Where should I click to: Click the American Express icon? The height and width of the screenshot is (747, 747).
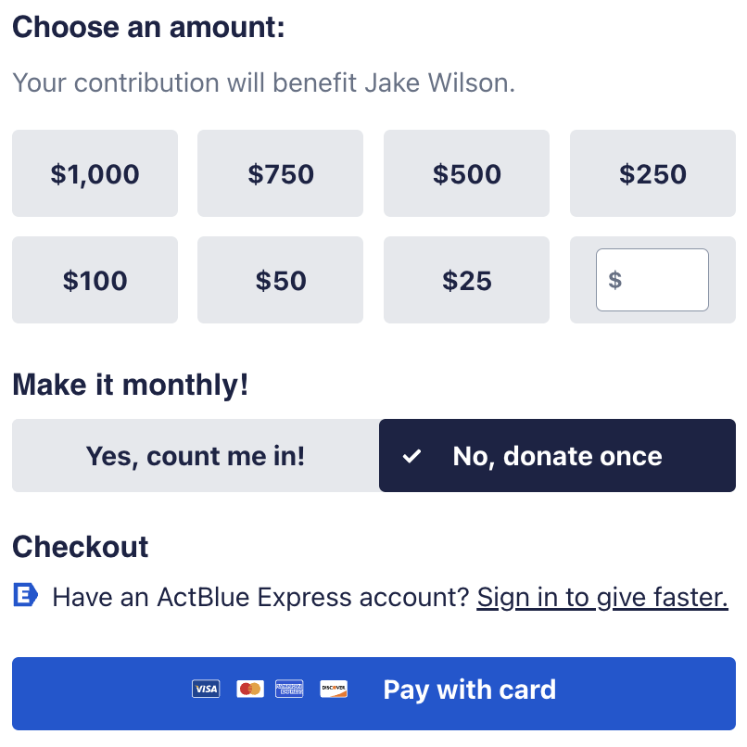(290, 689)
